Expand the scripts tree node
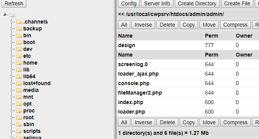The width and height of the screenshot is (259, 139). tap(11, 131)
